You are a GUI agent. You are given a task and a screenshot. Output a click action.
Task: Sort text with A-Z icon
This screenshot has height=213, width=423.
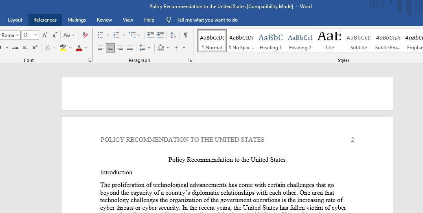[x=173, y=35]
